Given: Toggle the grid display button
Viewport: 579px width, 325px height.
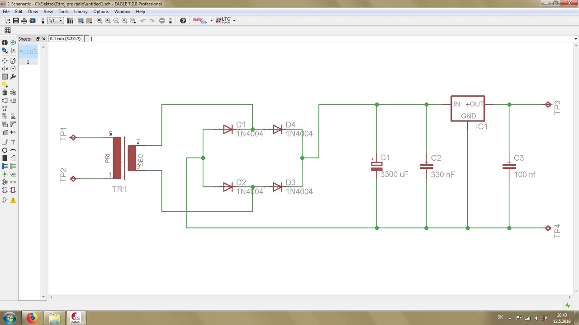Looking at the screenshot, I should [8, 30].
